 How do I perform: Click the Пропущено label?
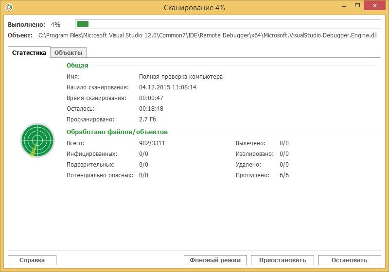click(x=252, y=175)
